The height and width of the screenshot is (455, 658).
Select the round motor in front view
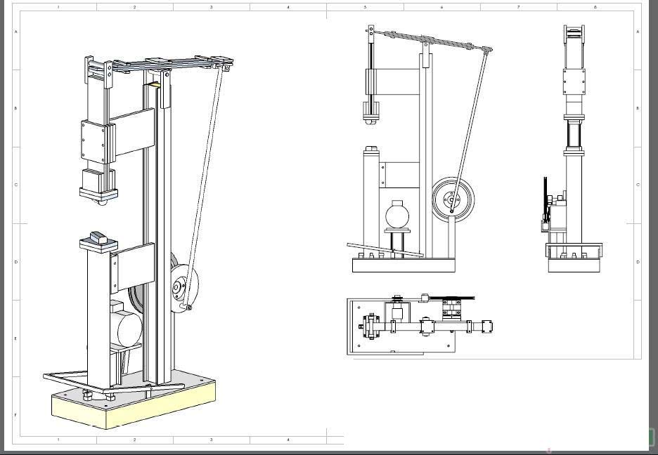(396, 213)
